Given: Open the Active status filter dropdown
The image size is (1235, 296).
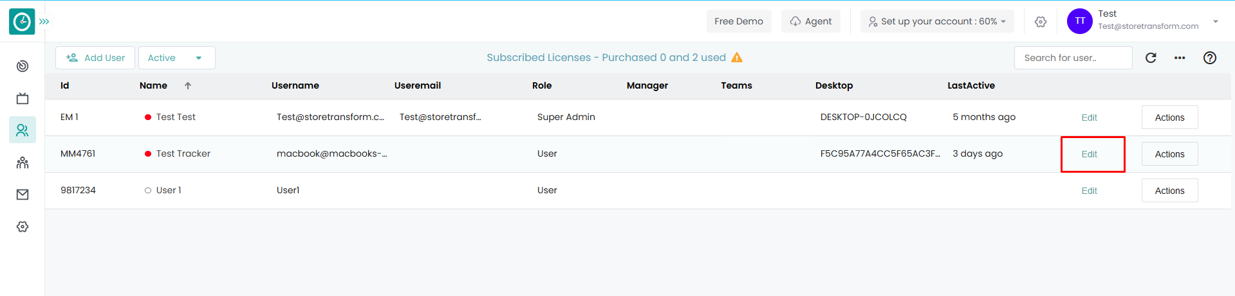Looking at the screenshot, I should pyautogui.click(x=176, y=58).
